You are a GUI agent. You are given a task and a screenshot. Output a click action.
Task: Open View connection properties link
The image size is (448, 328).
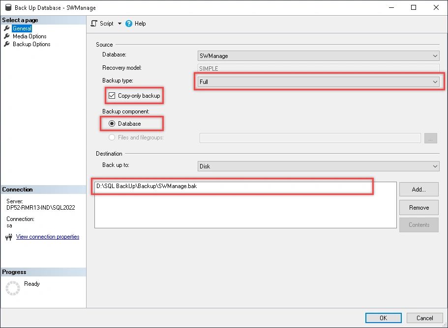48,237
